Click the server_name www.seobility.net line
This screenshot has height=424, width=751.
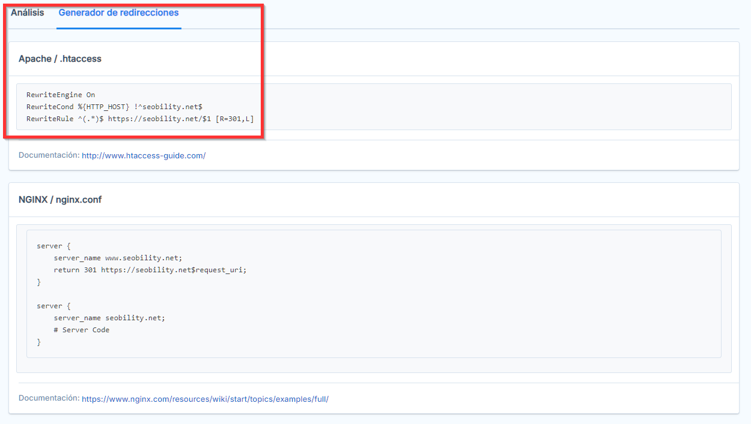118,258
